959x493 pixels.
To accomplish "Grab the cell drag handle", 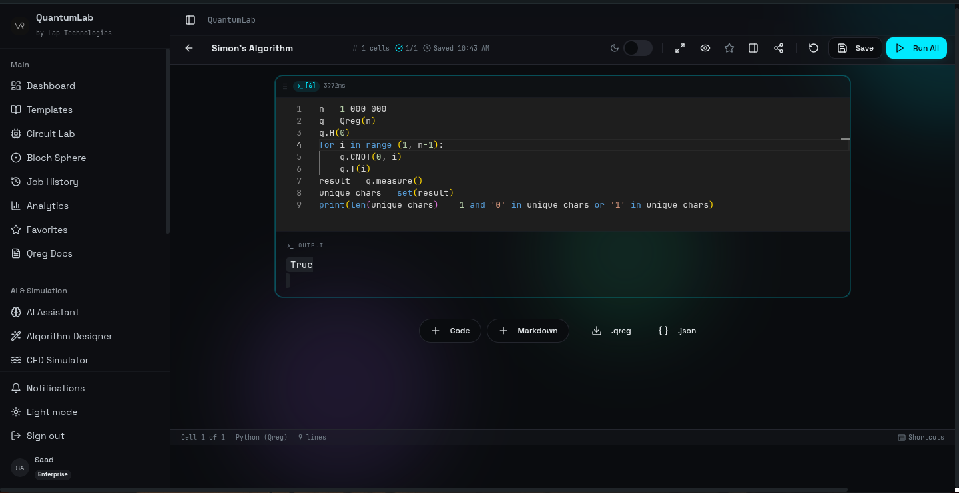I will click(x=285, y=86).
